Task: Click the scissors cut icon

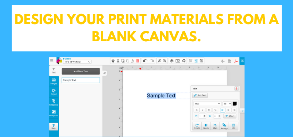Action: click(118, 61)
